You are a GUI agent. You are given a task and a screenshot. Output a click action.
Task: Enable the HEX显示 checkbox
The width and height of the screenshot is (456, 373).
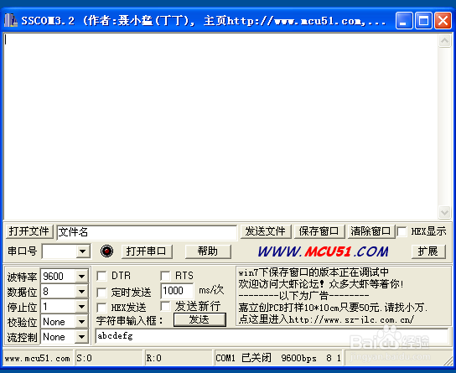point(402,231)
